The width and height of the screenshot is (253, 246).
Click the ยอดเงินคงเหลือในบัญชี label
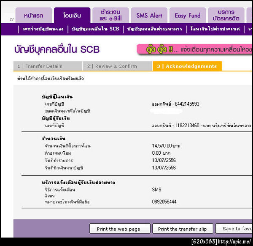coord(67,111)
